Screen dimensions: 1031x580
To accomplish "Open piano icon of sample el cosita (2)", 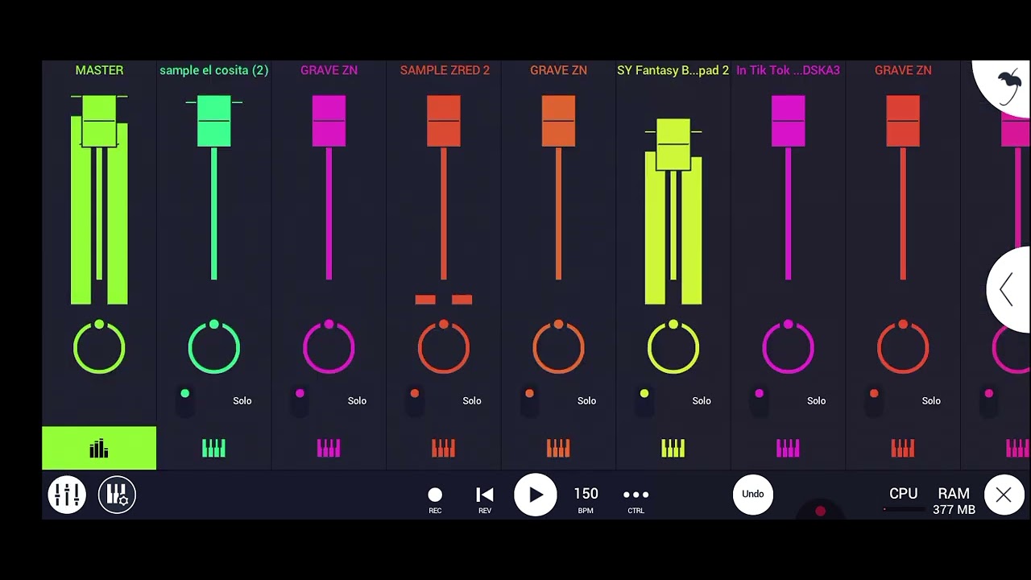I will (x=213, y=448).
